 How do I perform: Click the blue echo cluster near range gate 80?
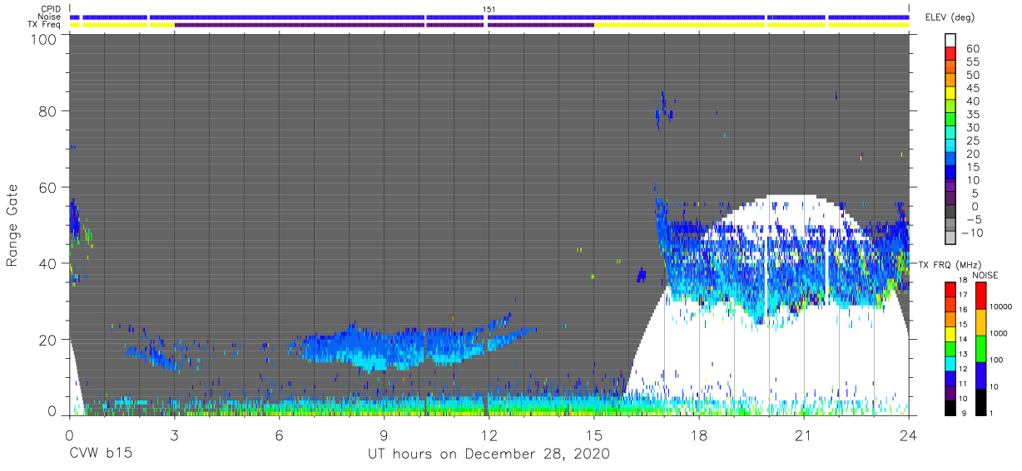tap(663, 110)
